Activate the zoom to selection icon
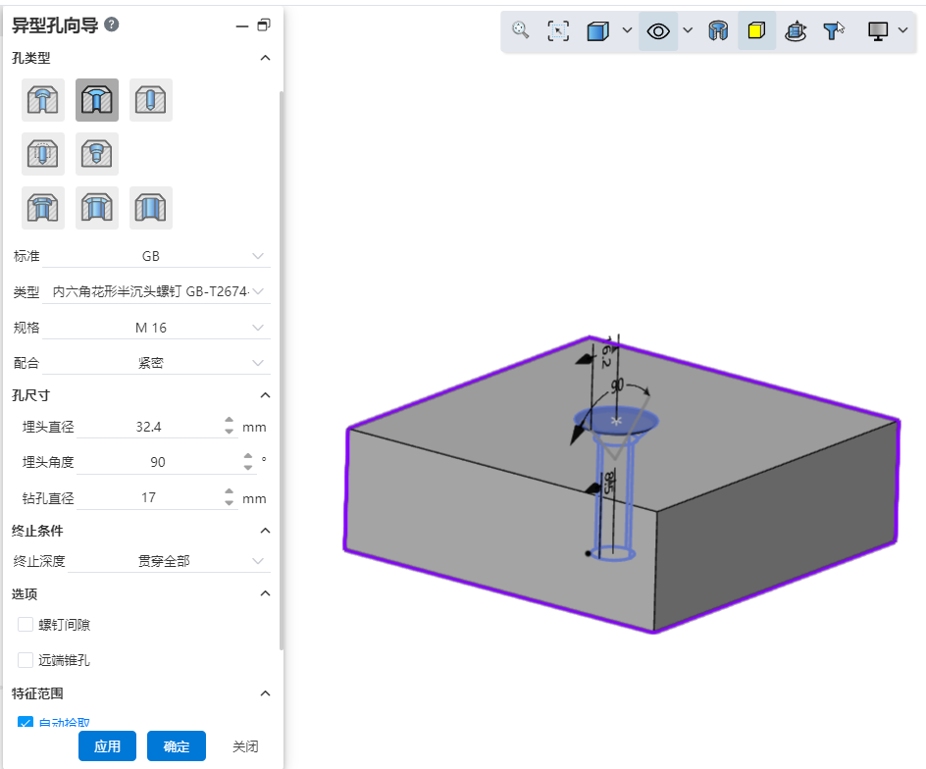Screen dimensions: 926x769 point(558,30)
